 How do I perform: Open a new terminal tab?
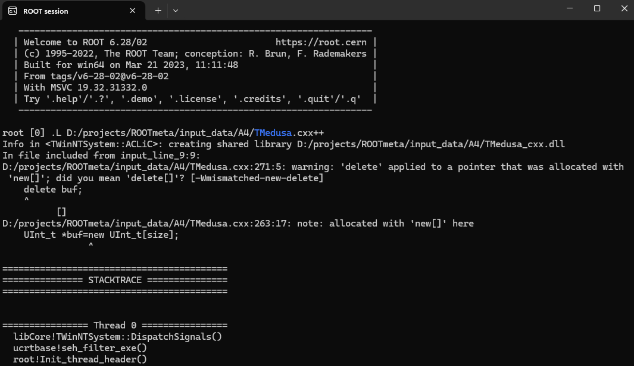coord(158,10)
